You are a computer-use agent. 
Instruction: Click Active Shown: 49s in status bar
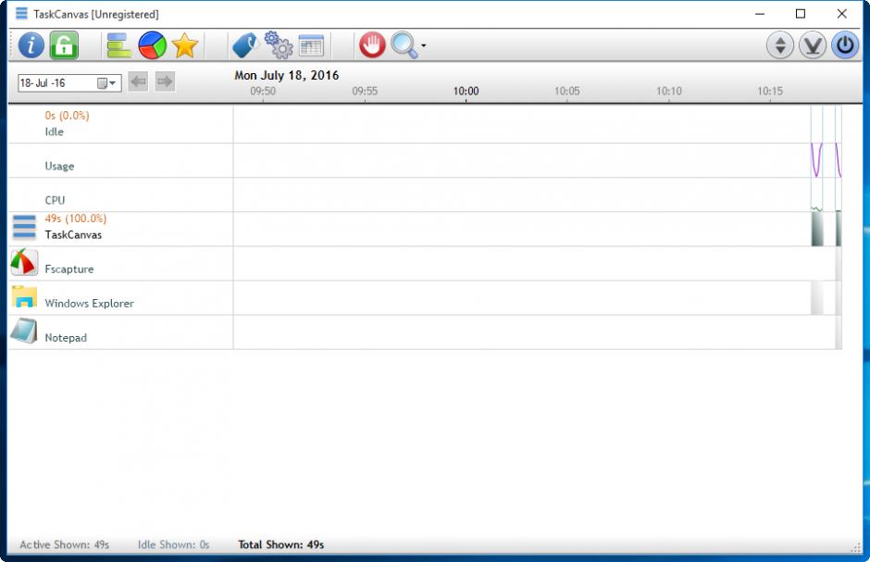tap(65, 544)
